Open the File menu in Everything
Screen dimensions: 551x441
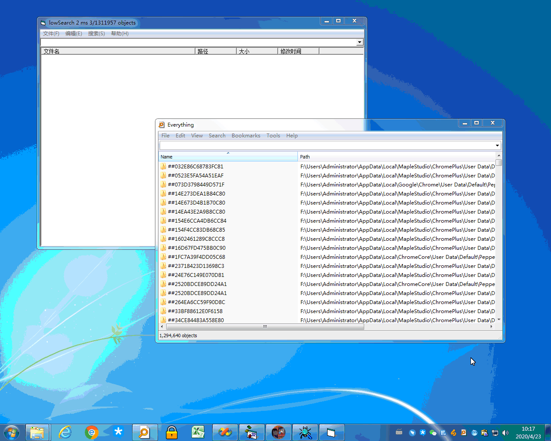[x=165, y=136]
